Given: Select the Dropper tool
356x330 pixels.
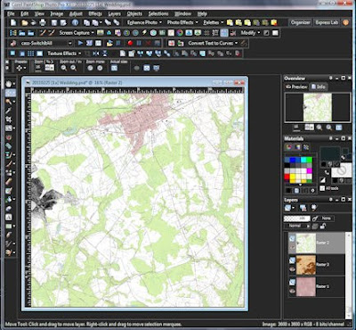Looking at the screenshot, I should tap(9, 111).
